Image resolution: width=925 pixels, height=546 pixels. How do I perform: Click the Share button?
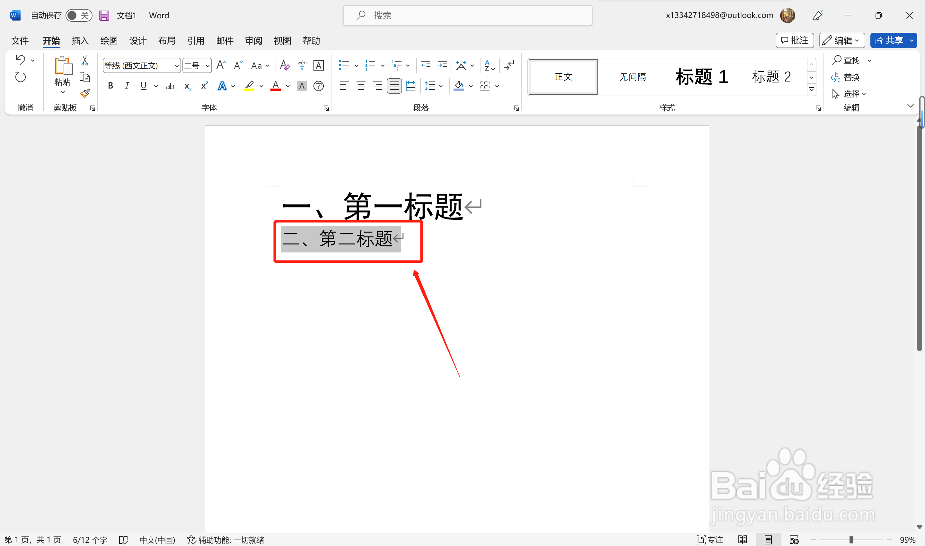click(x=889, y=40)
